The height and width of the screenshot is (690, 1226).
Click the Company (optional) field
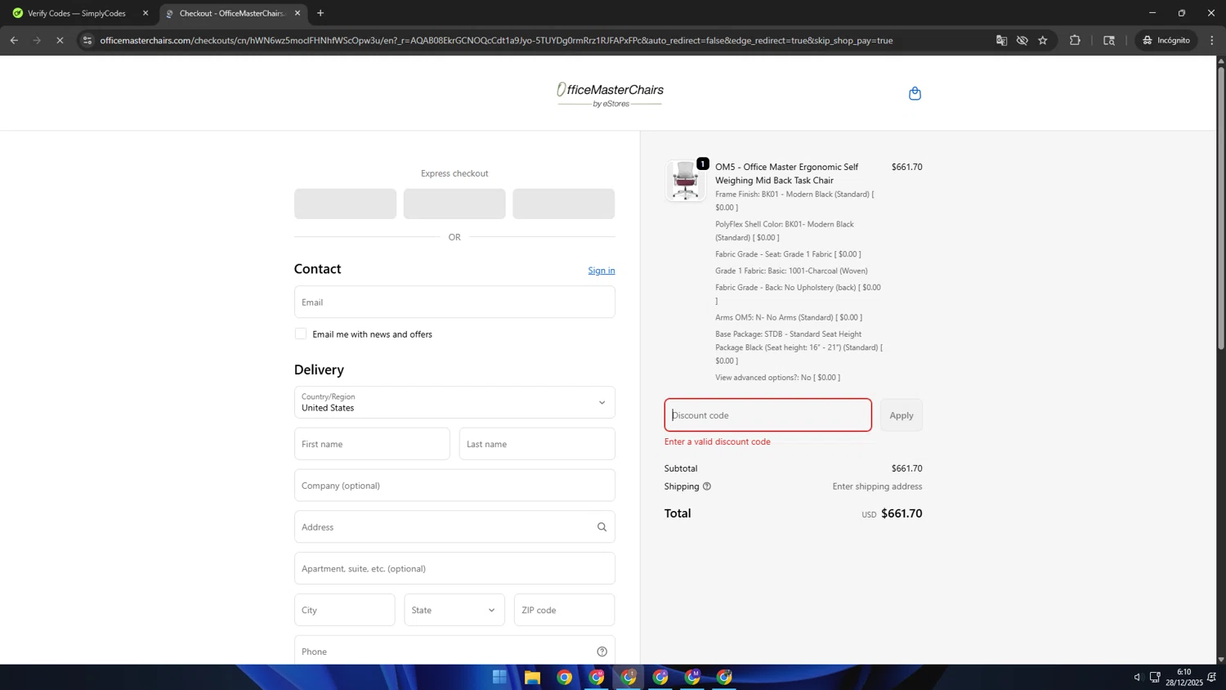tap(454, 486)
